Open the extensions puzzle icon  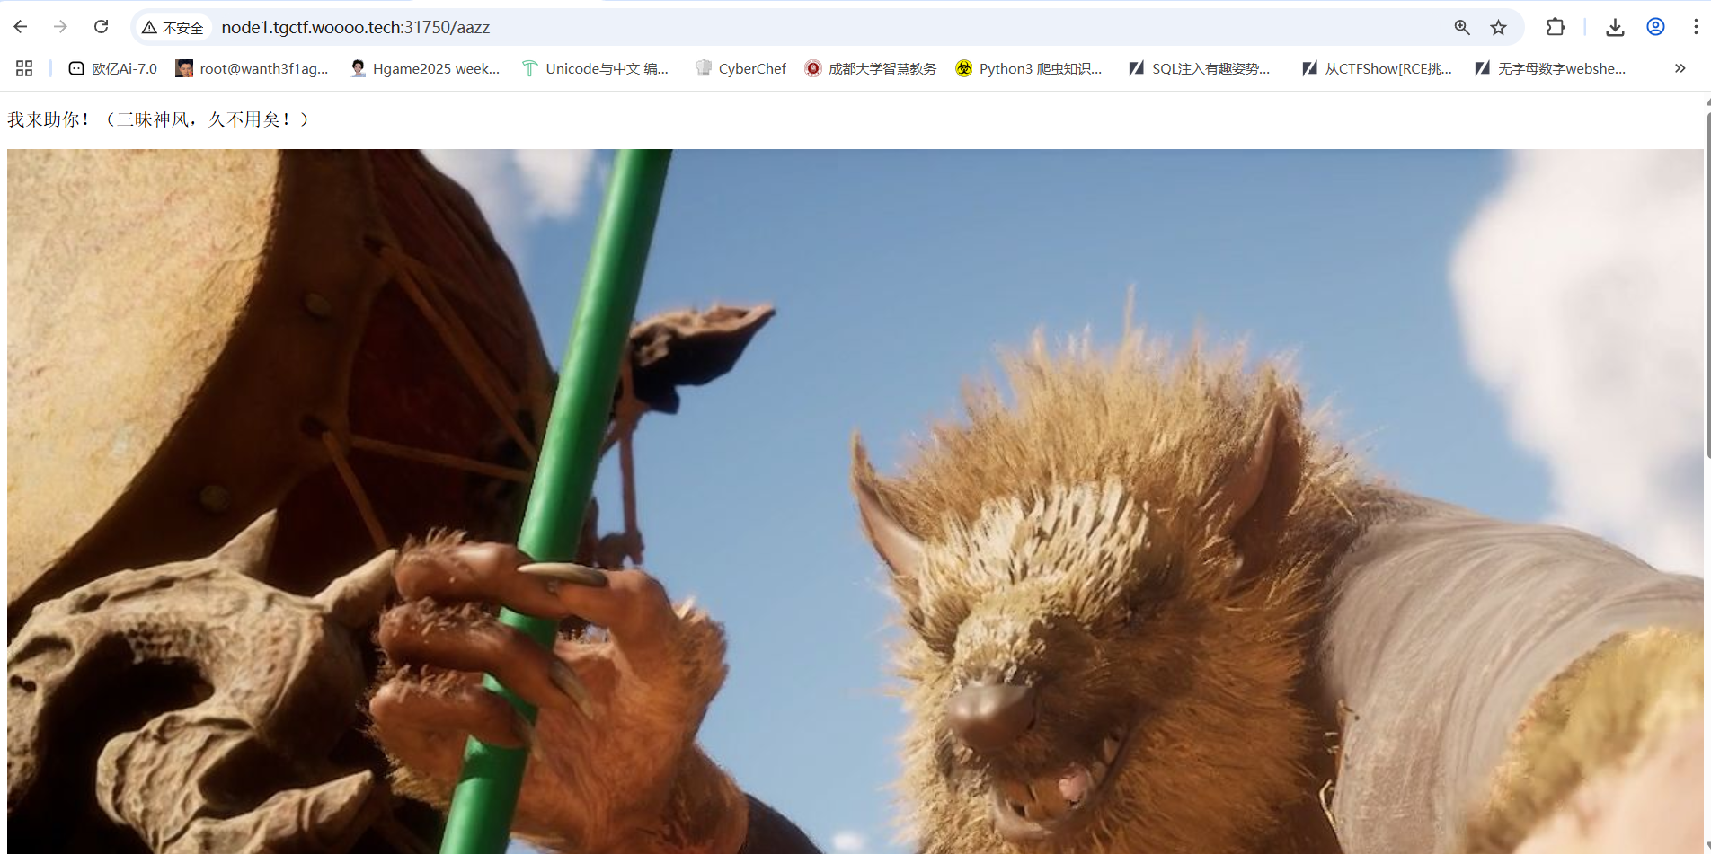coord(1556,27)
